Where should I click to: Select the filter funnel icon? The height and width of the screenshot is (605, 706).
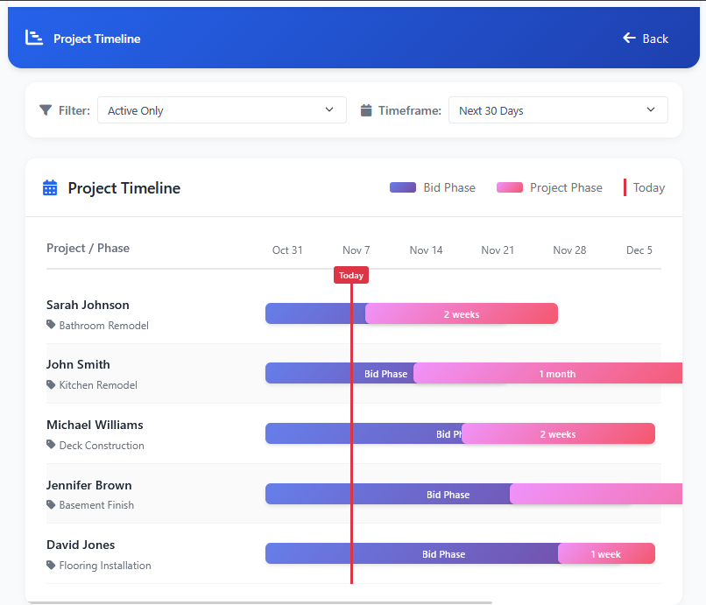coord(45,110)
